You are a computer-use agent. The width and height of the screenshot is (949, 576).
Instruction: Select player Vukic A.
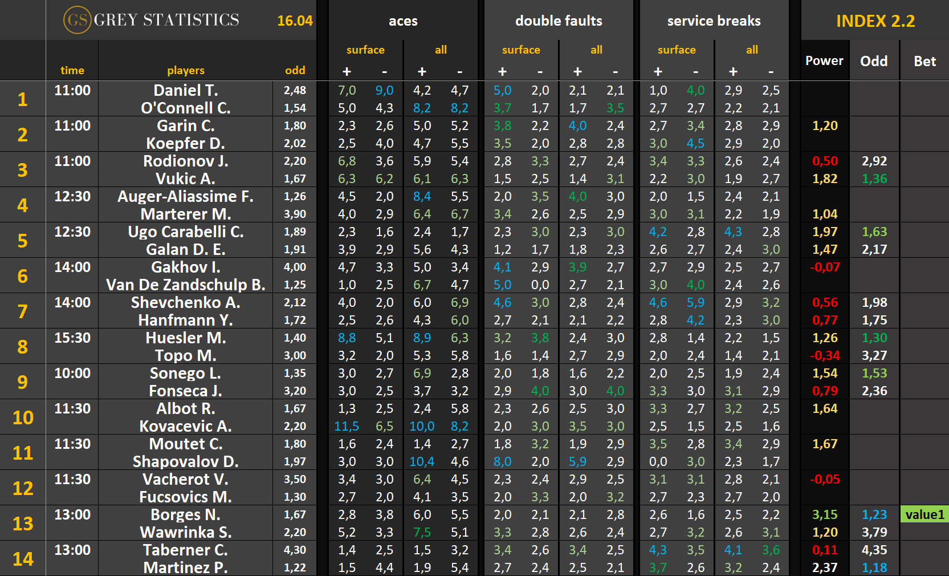pyautogui.click(x=186, y=179)
